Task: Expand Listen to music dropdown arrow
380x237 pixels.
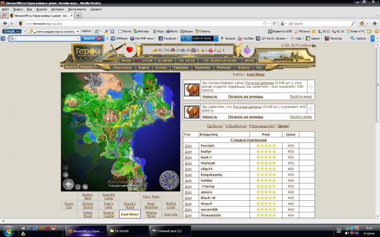Action: (x=216, y=38)
